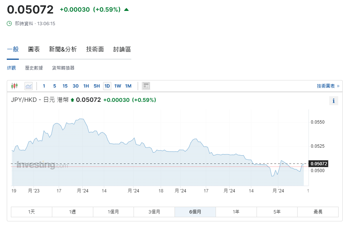The image size is (348, 227).
Task: Click the green up-triangle next to price change
Action: pos(126,10)
